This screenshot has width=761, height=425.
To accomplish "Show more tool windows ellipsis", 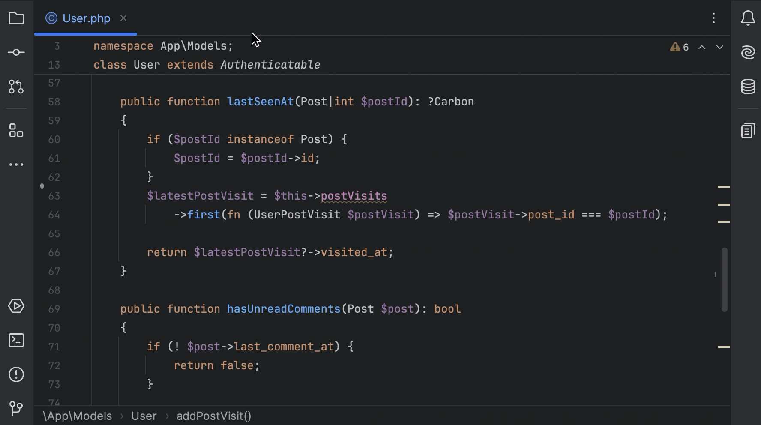I will (x=16, y=165).
